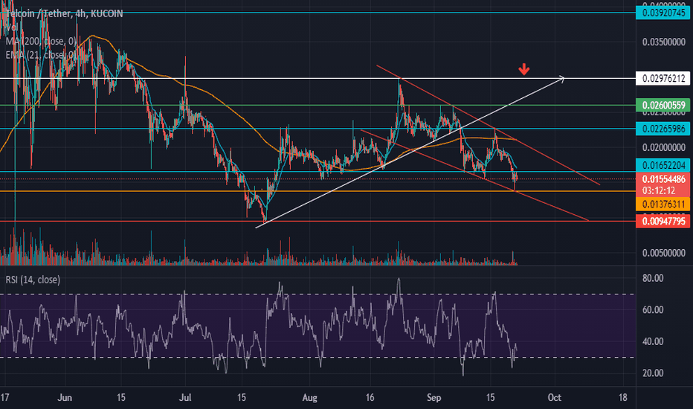Click the 0.03500000 price axis tick

664,42
